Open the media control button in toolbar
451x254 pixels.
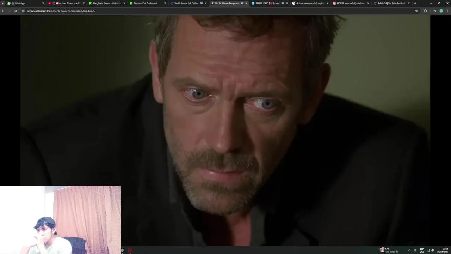pyautogui.click(x=435, y=11)
